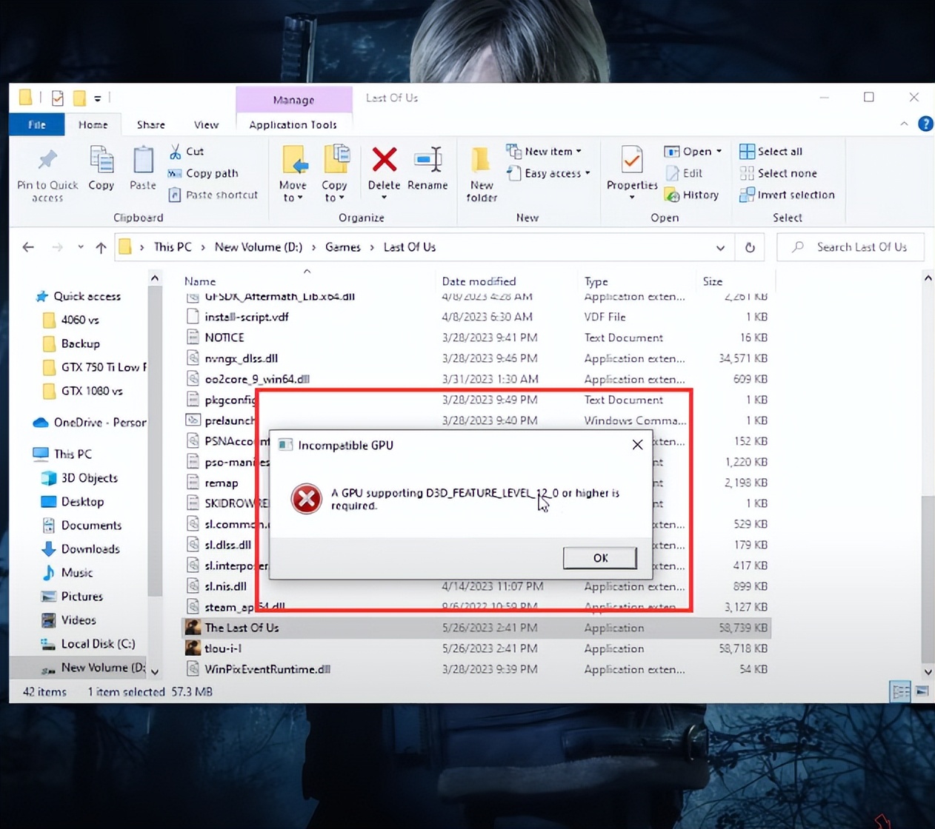
Task: Open the New item dropdown
Action: [545, 151]
